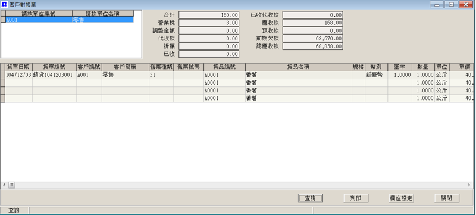Open 欄位設定 column settings
This screenshot has height=215, width=476.
402,198
